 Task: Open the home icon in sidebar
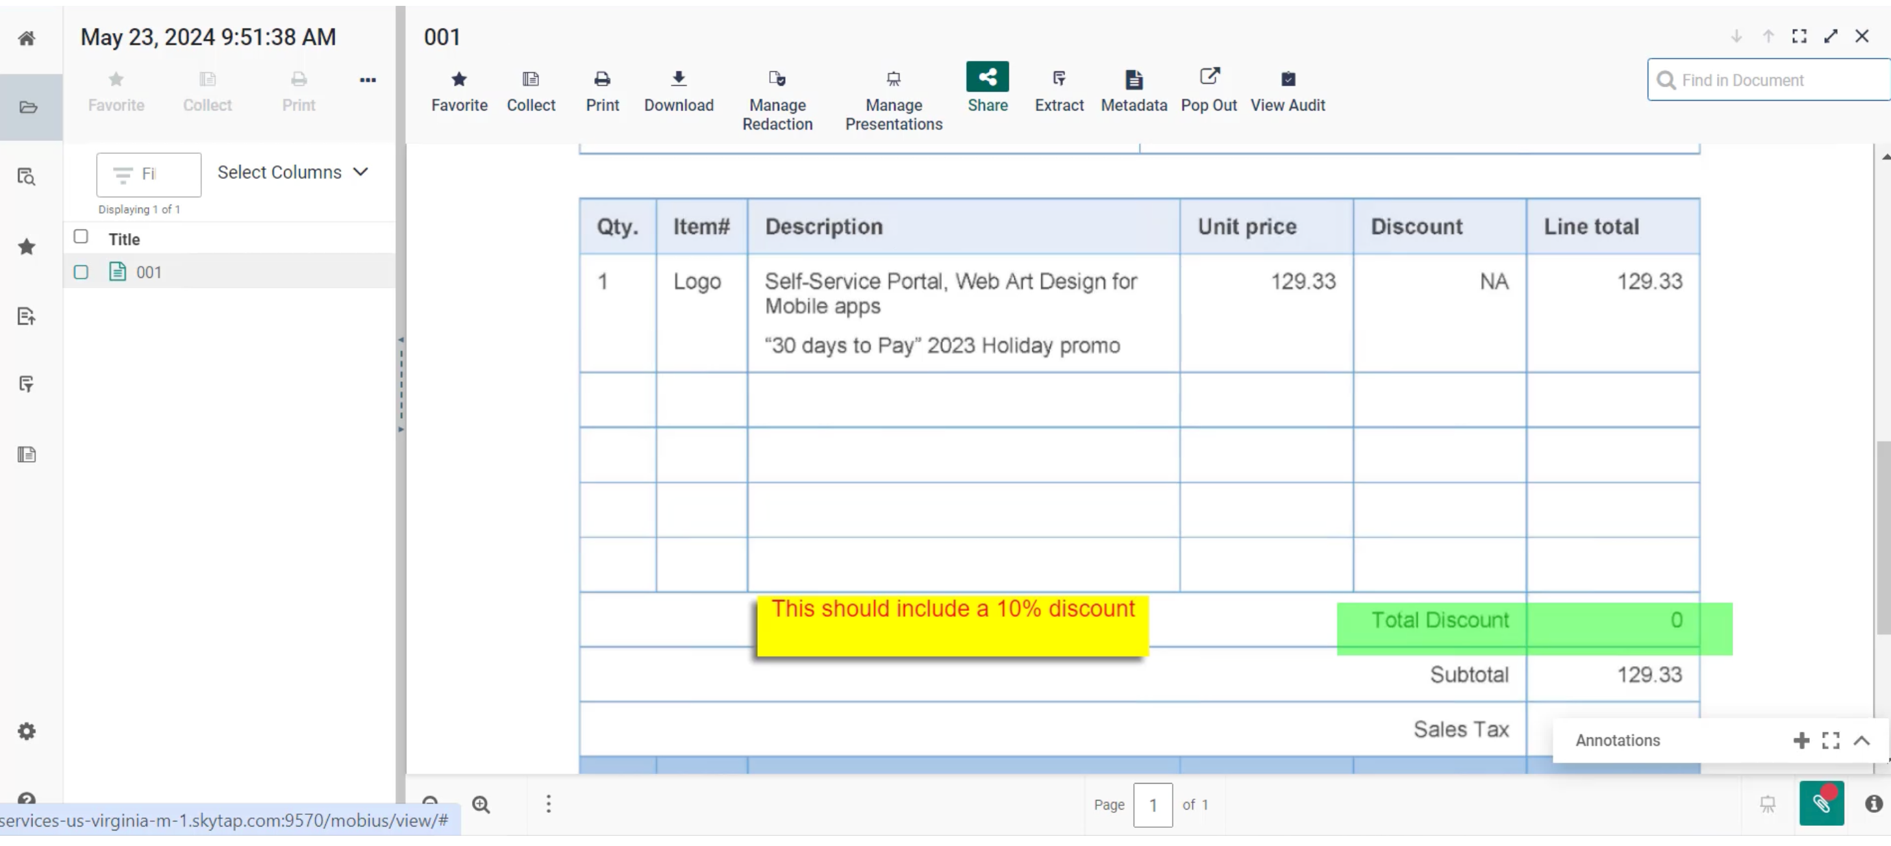coord(27,38)
